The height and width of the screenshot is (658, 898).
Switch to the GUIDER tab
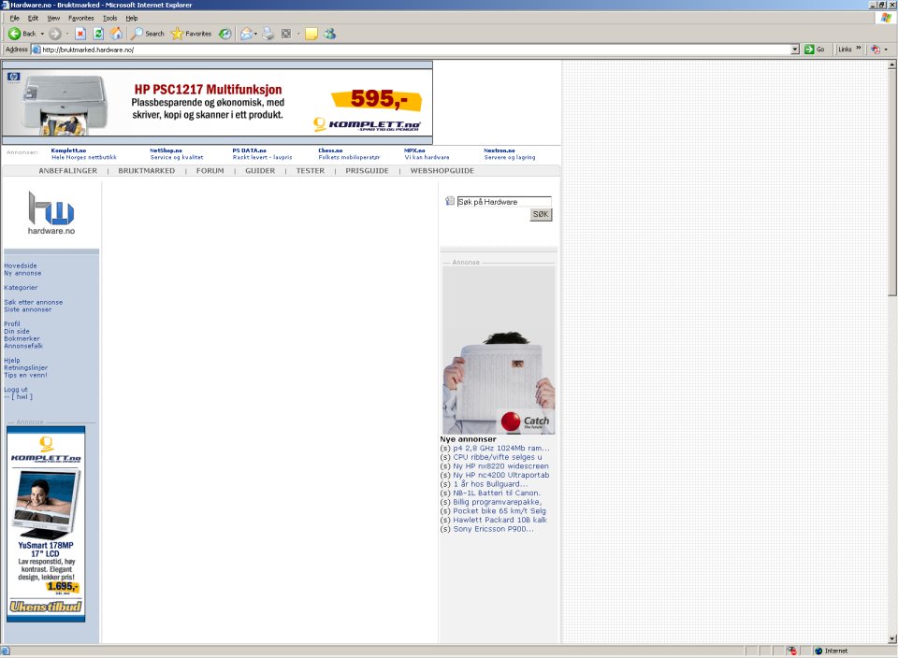(260, 170)
